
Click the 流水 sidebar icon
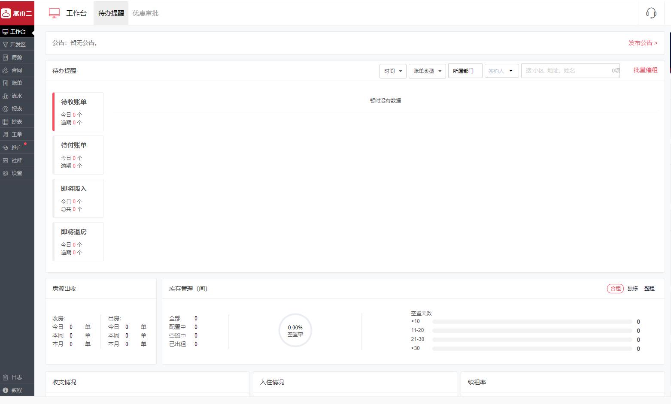pos(17,96)
